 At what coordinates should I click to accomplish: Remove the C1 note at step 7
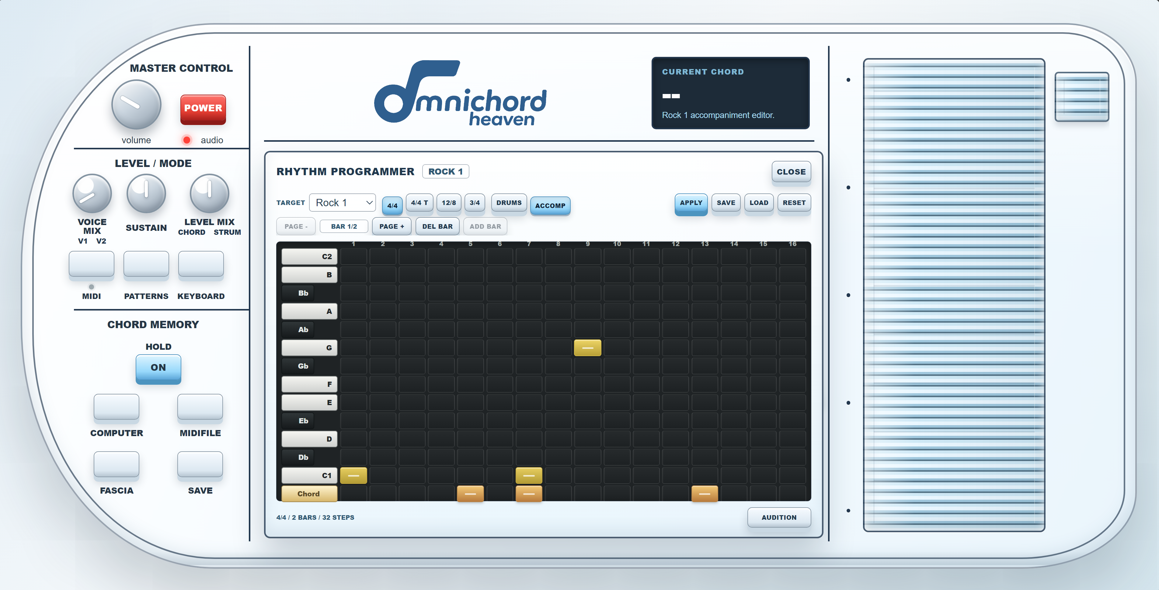[529, 475]
